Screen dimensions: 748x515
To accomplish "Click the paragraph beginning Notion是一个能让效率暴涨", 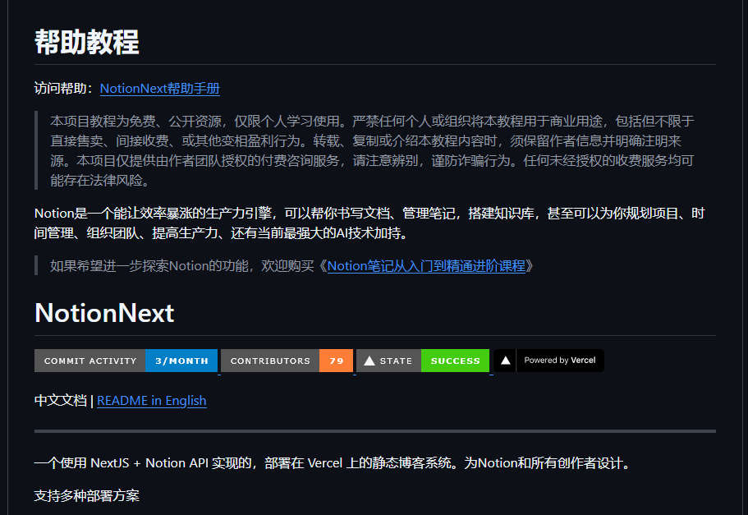I will click(x=369, y=223).
